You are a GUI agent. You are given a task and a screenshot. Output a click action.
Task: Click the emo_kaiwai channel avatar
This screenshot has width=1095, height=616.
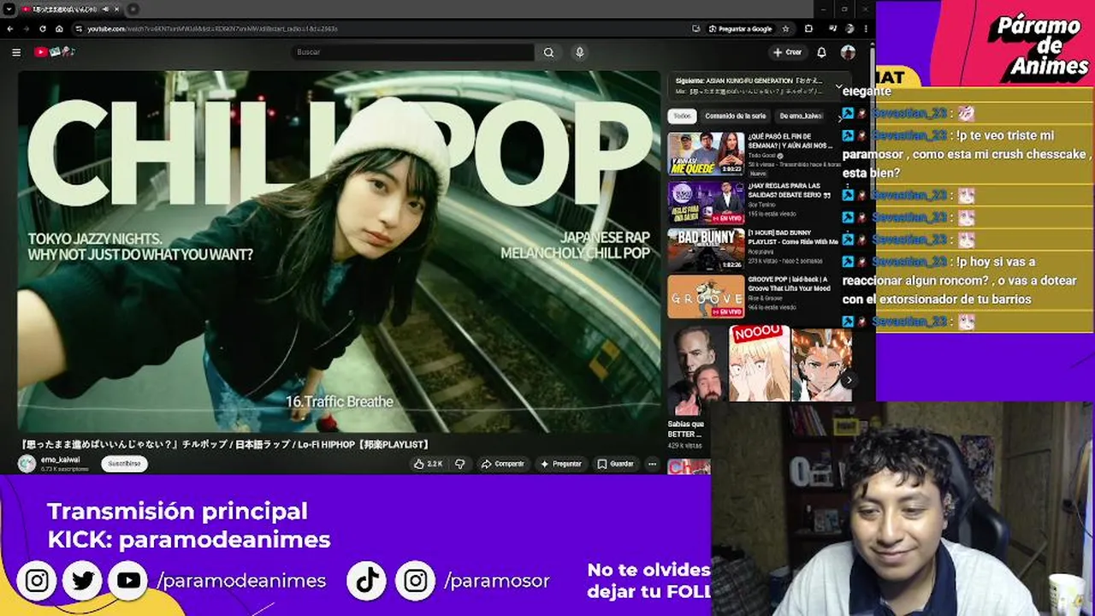27,464
